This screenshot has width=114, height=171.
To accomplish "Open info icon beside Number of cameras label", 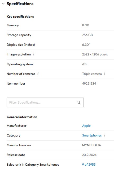I will click(38, 74).
